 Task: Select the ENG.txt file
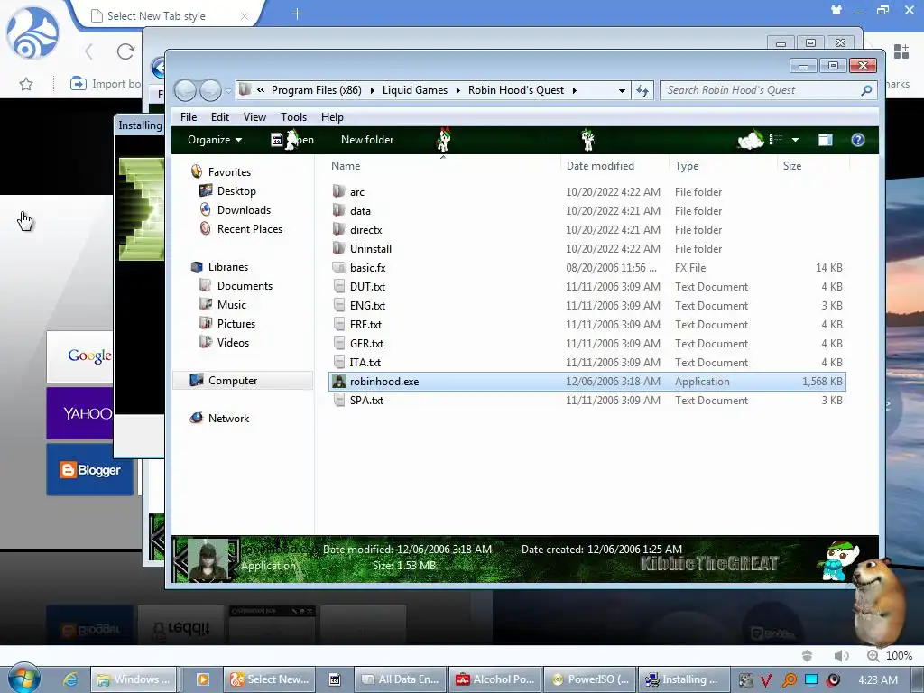pyautogui.click(x=587, y=305)
